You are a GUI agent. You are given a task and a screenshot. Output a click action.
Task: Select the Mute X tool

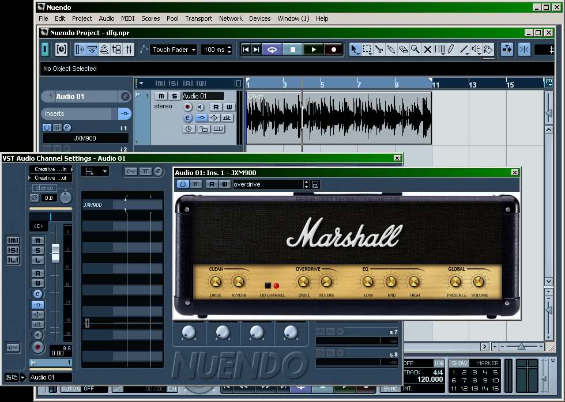pyautogui.click(x=427, y=50)
